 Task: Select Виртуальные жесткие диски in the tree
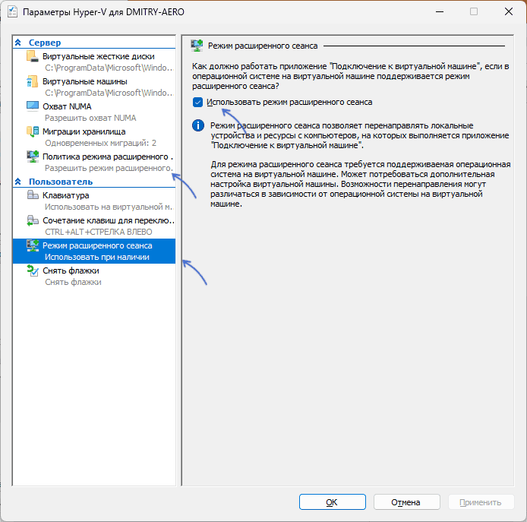click(x=94, y=62)
